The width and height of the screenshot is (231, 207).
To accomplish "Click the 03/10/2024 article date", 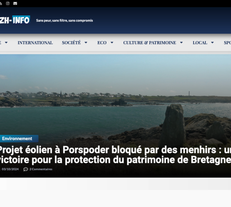I will coord(10,169).
